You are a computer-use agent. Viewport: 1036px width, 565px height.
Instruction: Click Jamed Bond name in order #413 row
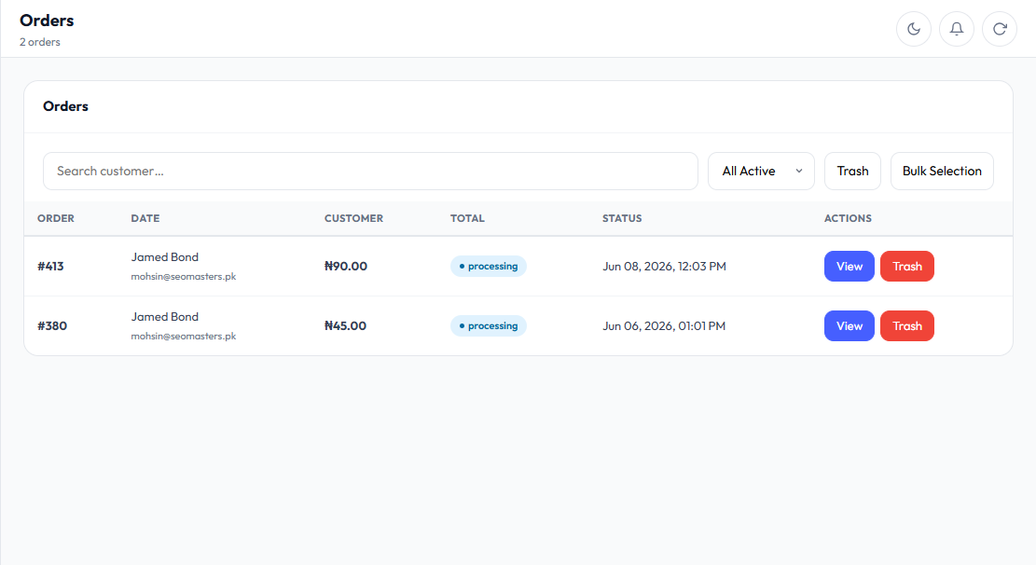pyautogui.click(x=164, y=257)
